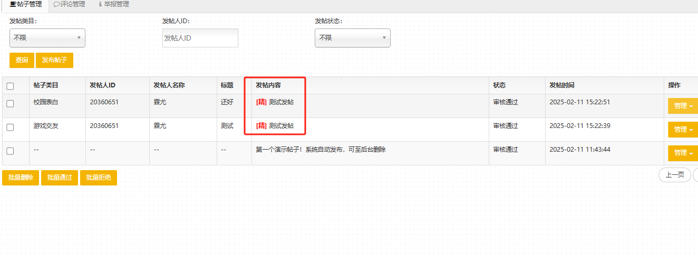Viewport: 698px width, 256px height.
Task: Go to previous page with 上一页
Action: (674, 175)
